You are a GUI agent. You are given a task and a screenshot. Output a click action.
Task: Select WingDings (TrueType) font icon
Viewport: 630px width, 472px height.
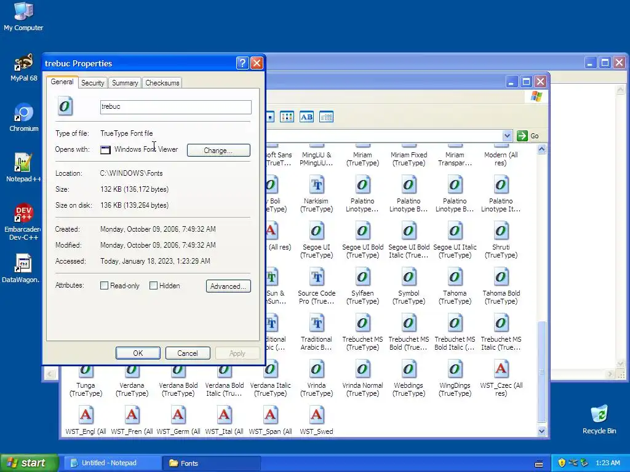[455, 378]
